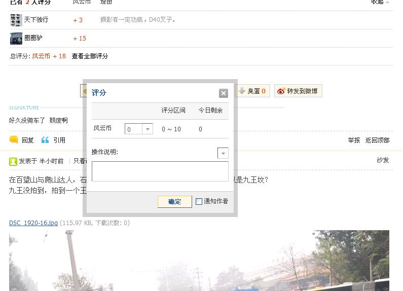Click the 引用 quote link
The image size is (403, 291).
coord(59,140)
